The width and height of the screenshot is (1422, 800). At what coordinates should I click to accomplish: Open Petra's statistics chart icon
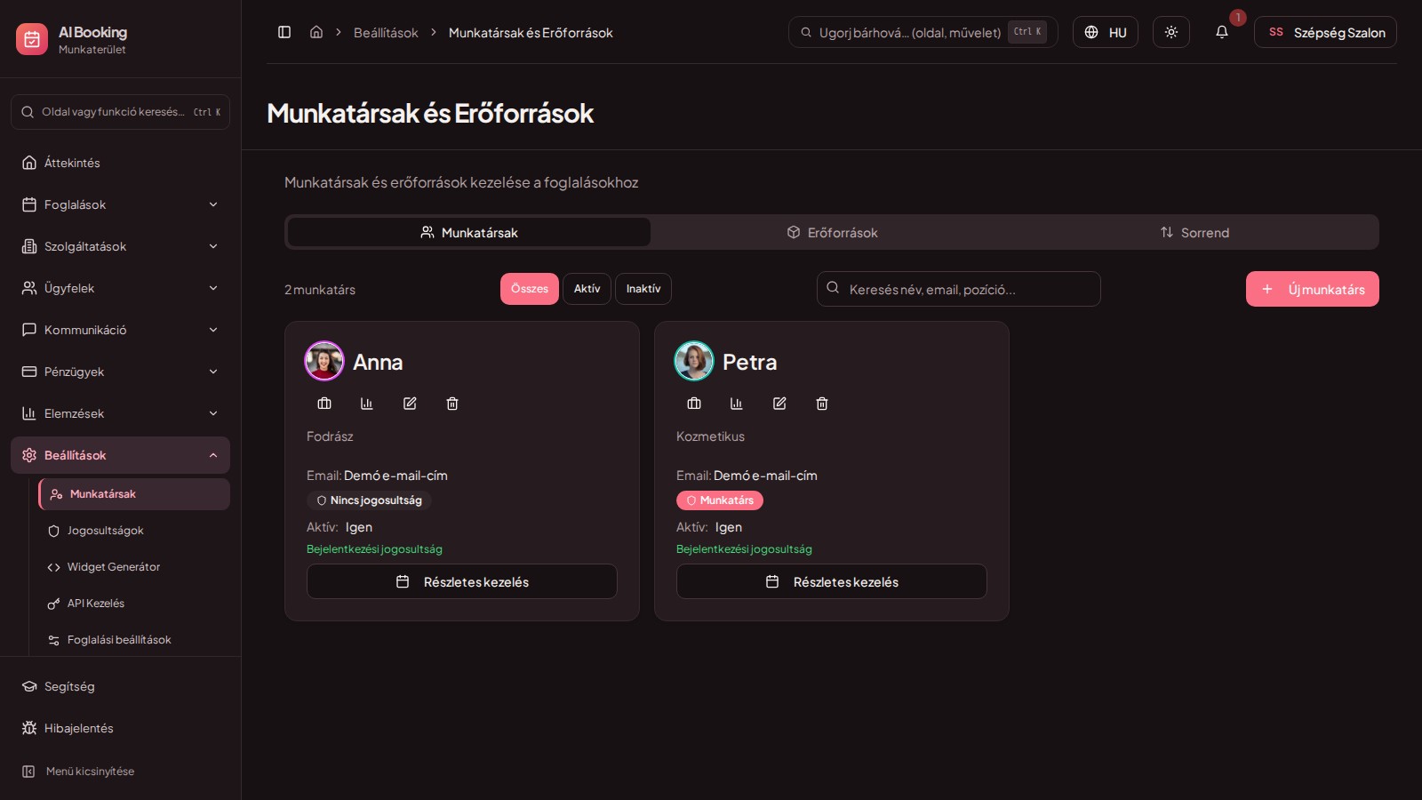click(737, 404)
